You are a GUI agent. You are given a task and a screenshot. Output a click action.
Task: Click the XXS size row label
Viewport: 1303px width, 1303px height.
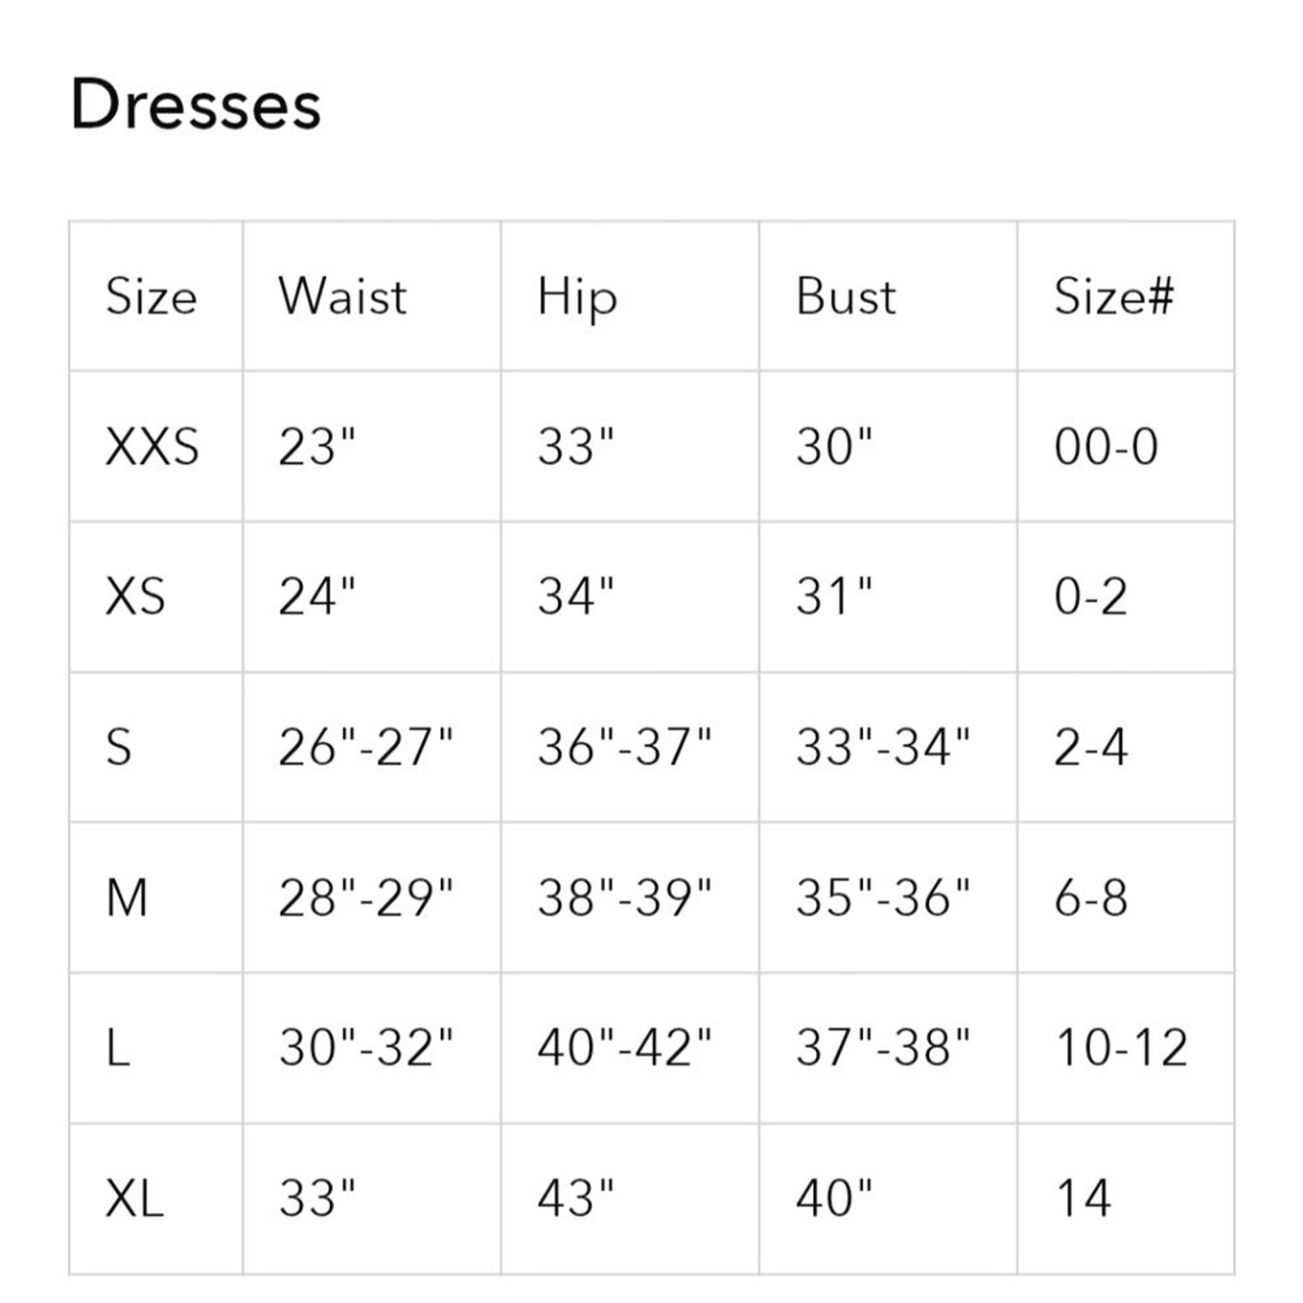point(152,446)
